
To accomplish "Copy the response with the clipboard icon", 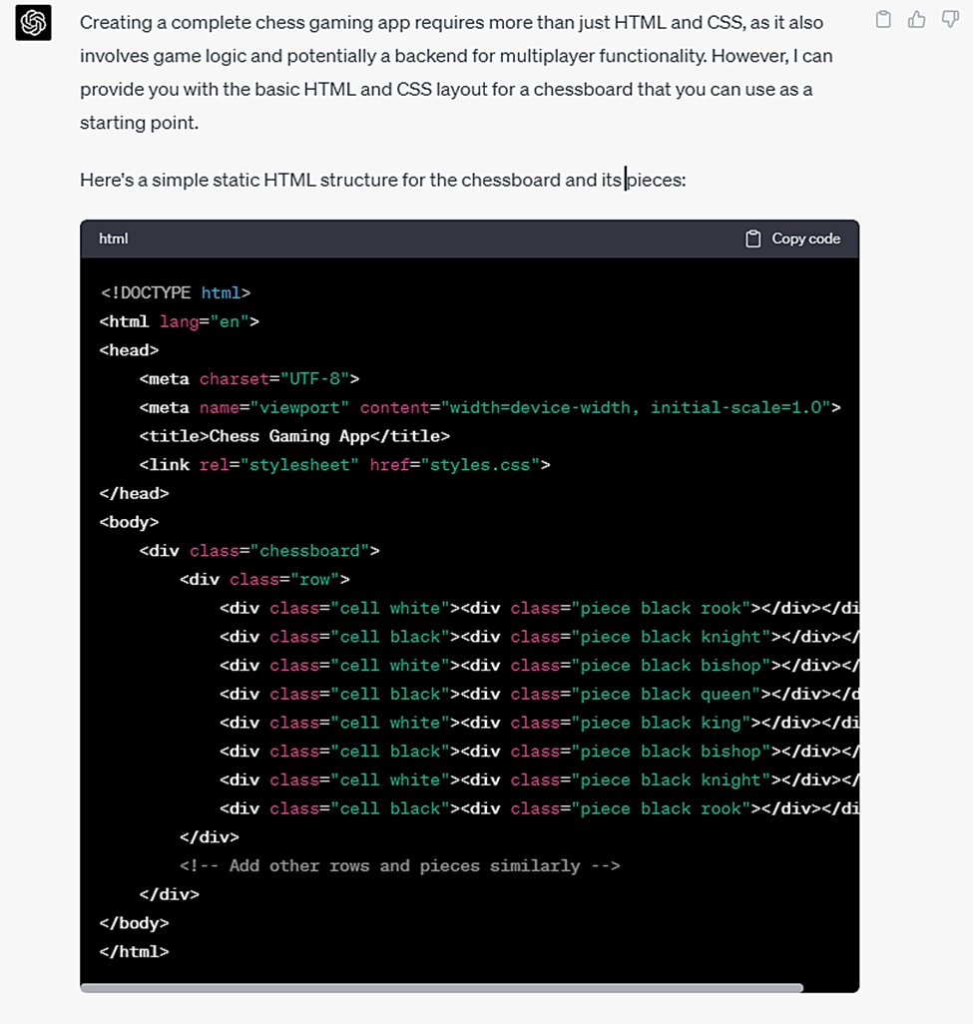I will tap(883, 20).
